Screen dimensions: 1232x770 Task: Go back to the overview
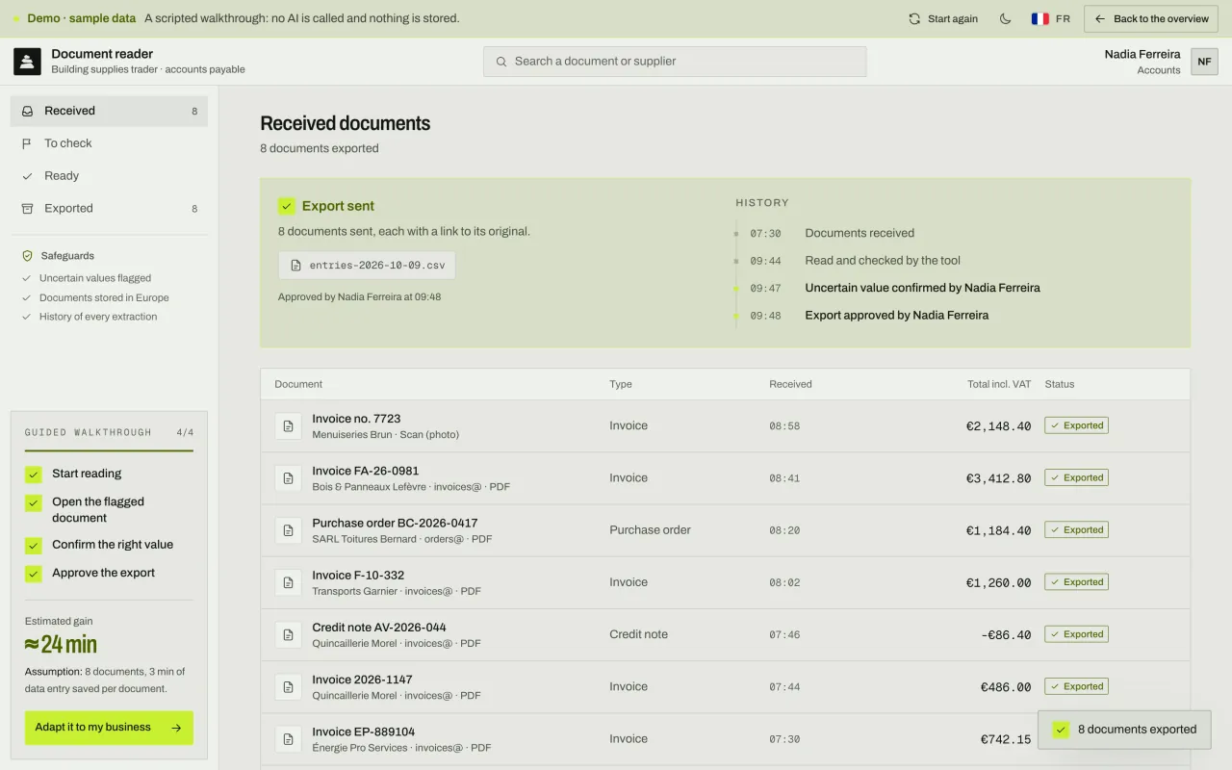click(x=1151, y=18)
